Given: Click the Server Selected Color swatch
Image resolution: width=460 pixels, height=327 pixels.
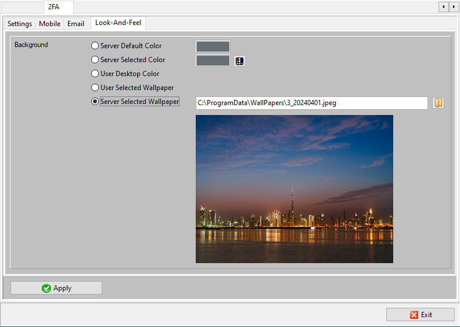Looking at the screenshot, I should (x=213, y=60).
